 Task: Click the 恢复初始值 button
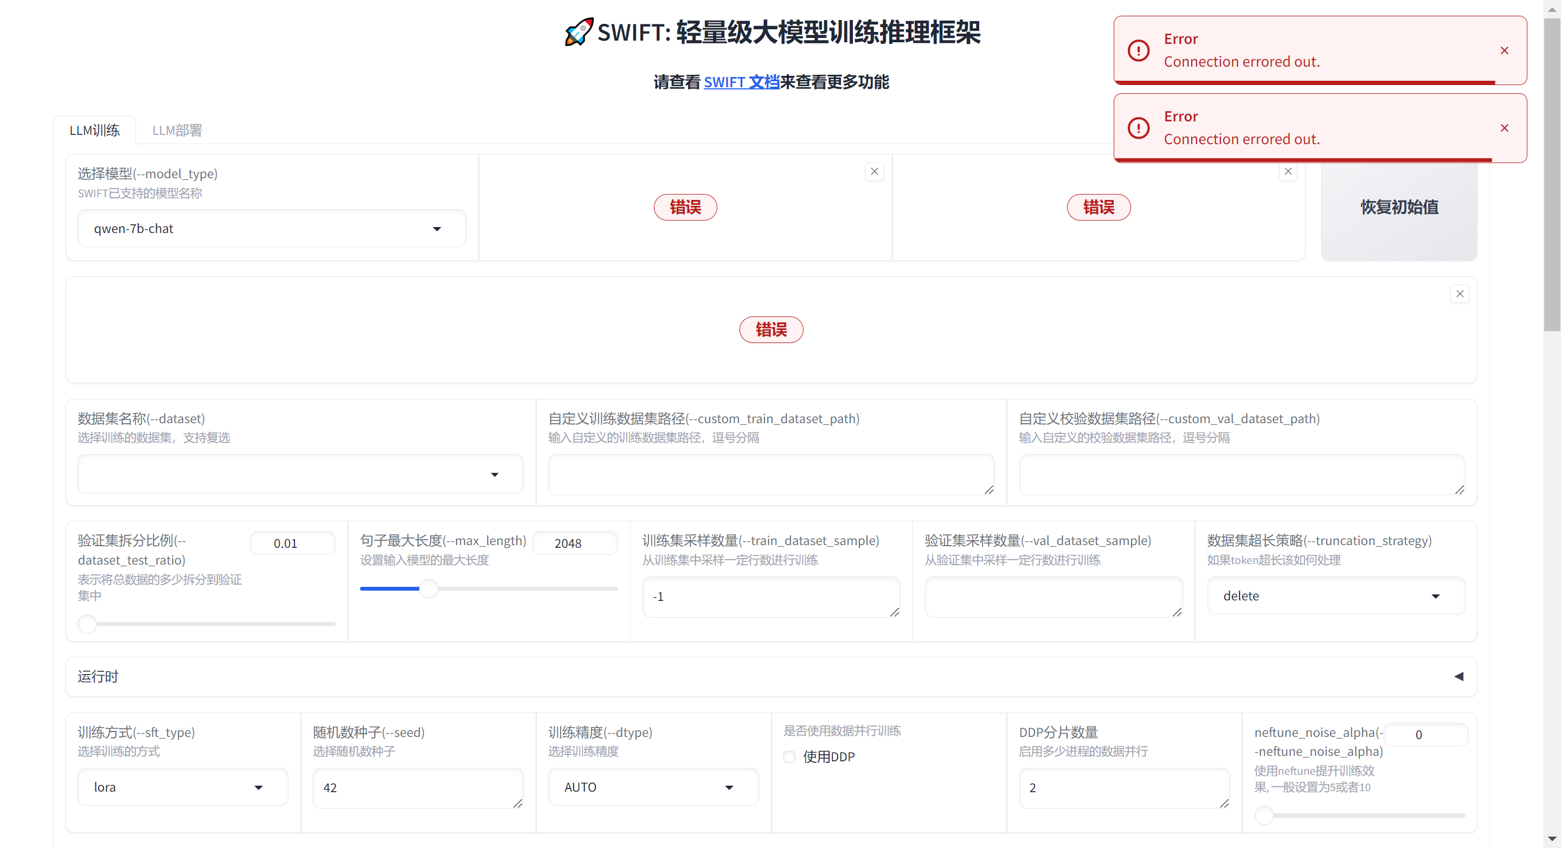pos(1399,207)
